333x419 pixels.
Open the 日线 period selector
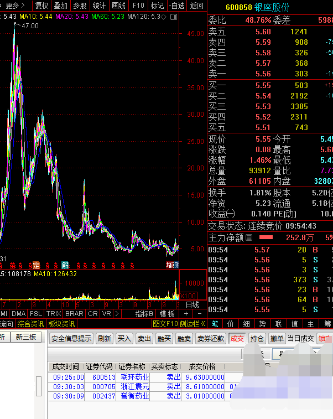[x=192, y=304]
